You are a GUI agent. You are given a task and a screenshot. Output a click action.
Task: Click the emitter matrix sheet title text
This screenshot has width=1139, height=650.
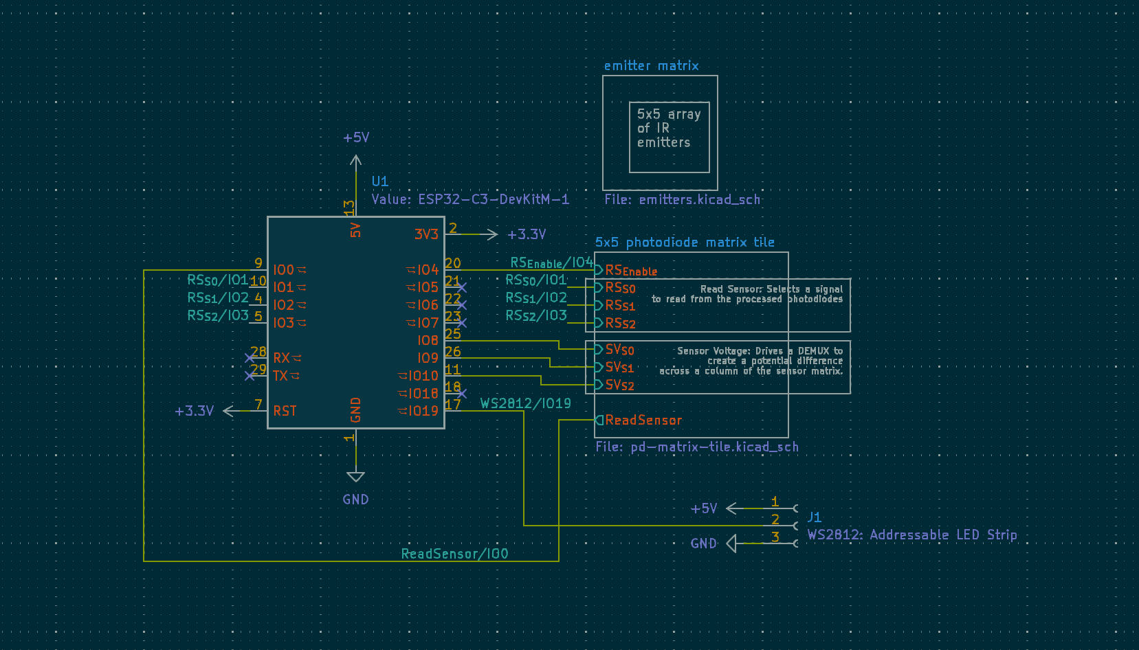pos(652,65)
